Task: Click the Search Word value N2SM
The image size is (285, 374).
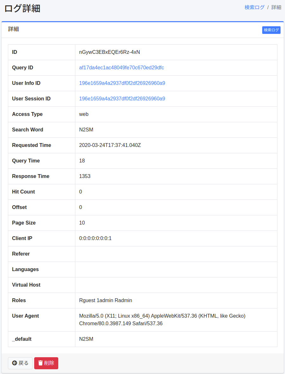Action: (86, 130)
